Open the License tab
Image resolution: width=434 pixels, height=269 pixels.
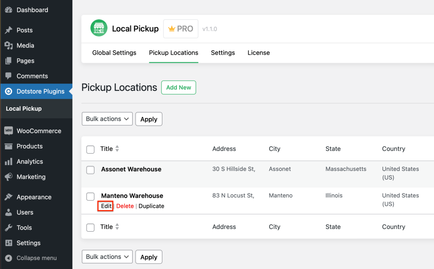(x=259, y=53)
